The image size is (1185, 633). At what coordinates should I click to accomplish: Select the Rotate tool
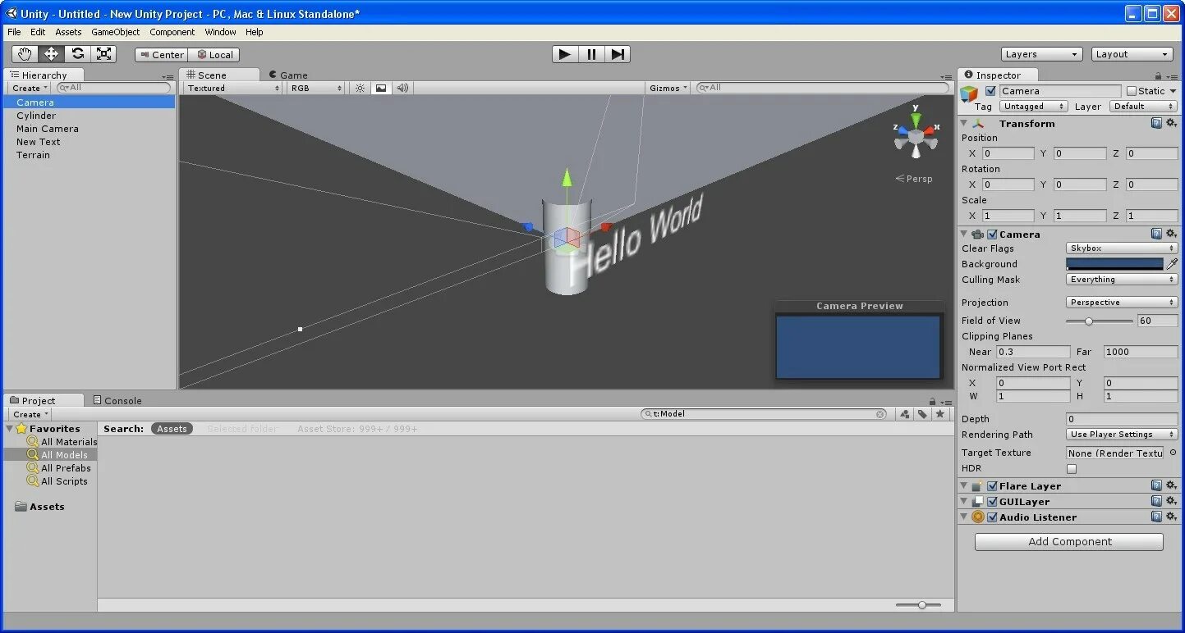pyautogui.click(x=77, y=54)
